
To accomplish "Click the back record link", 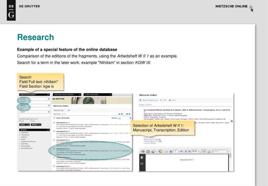I will (142, 105).
